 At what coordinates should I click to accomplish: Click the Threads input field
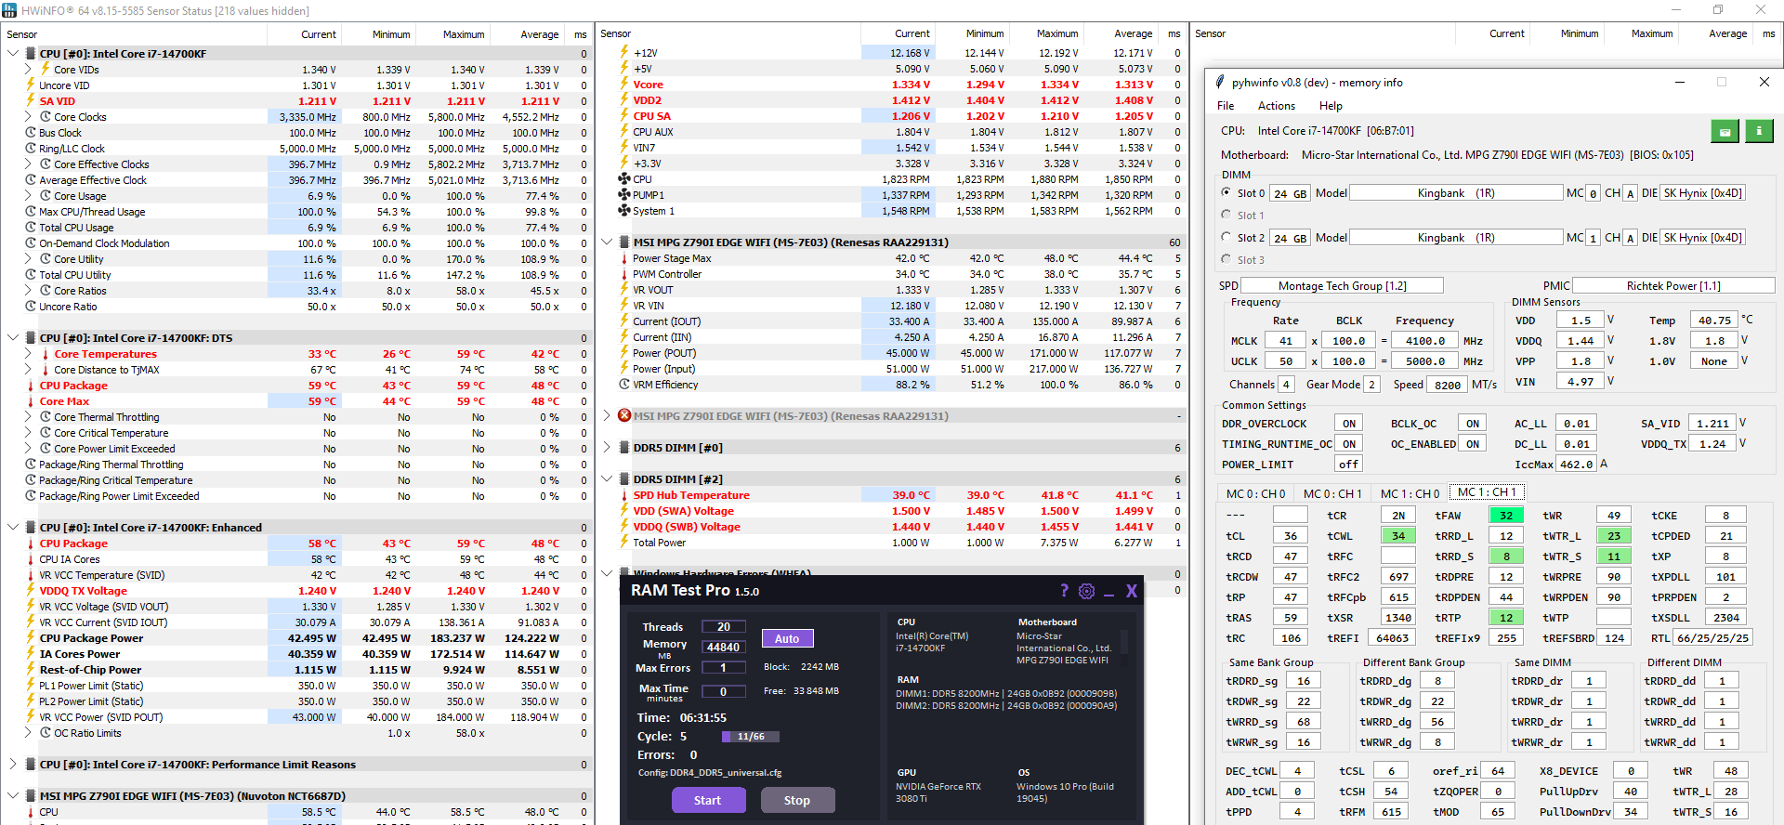tap(723, 627)
